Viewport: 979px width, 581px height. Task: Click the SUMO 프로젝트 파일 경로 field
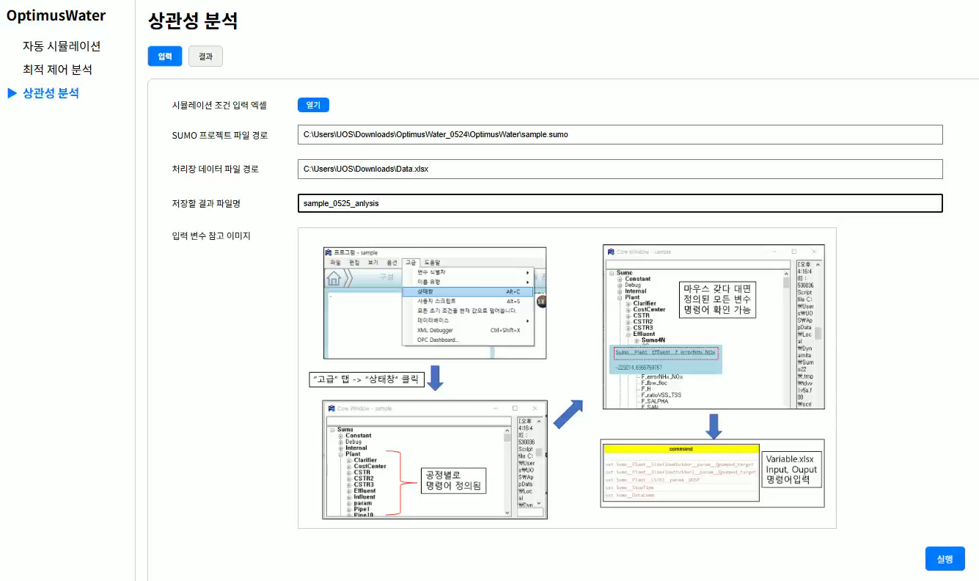coord(620,135)
